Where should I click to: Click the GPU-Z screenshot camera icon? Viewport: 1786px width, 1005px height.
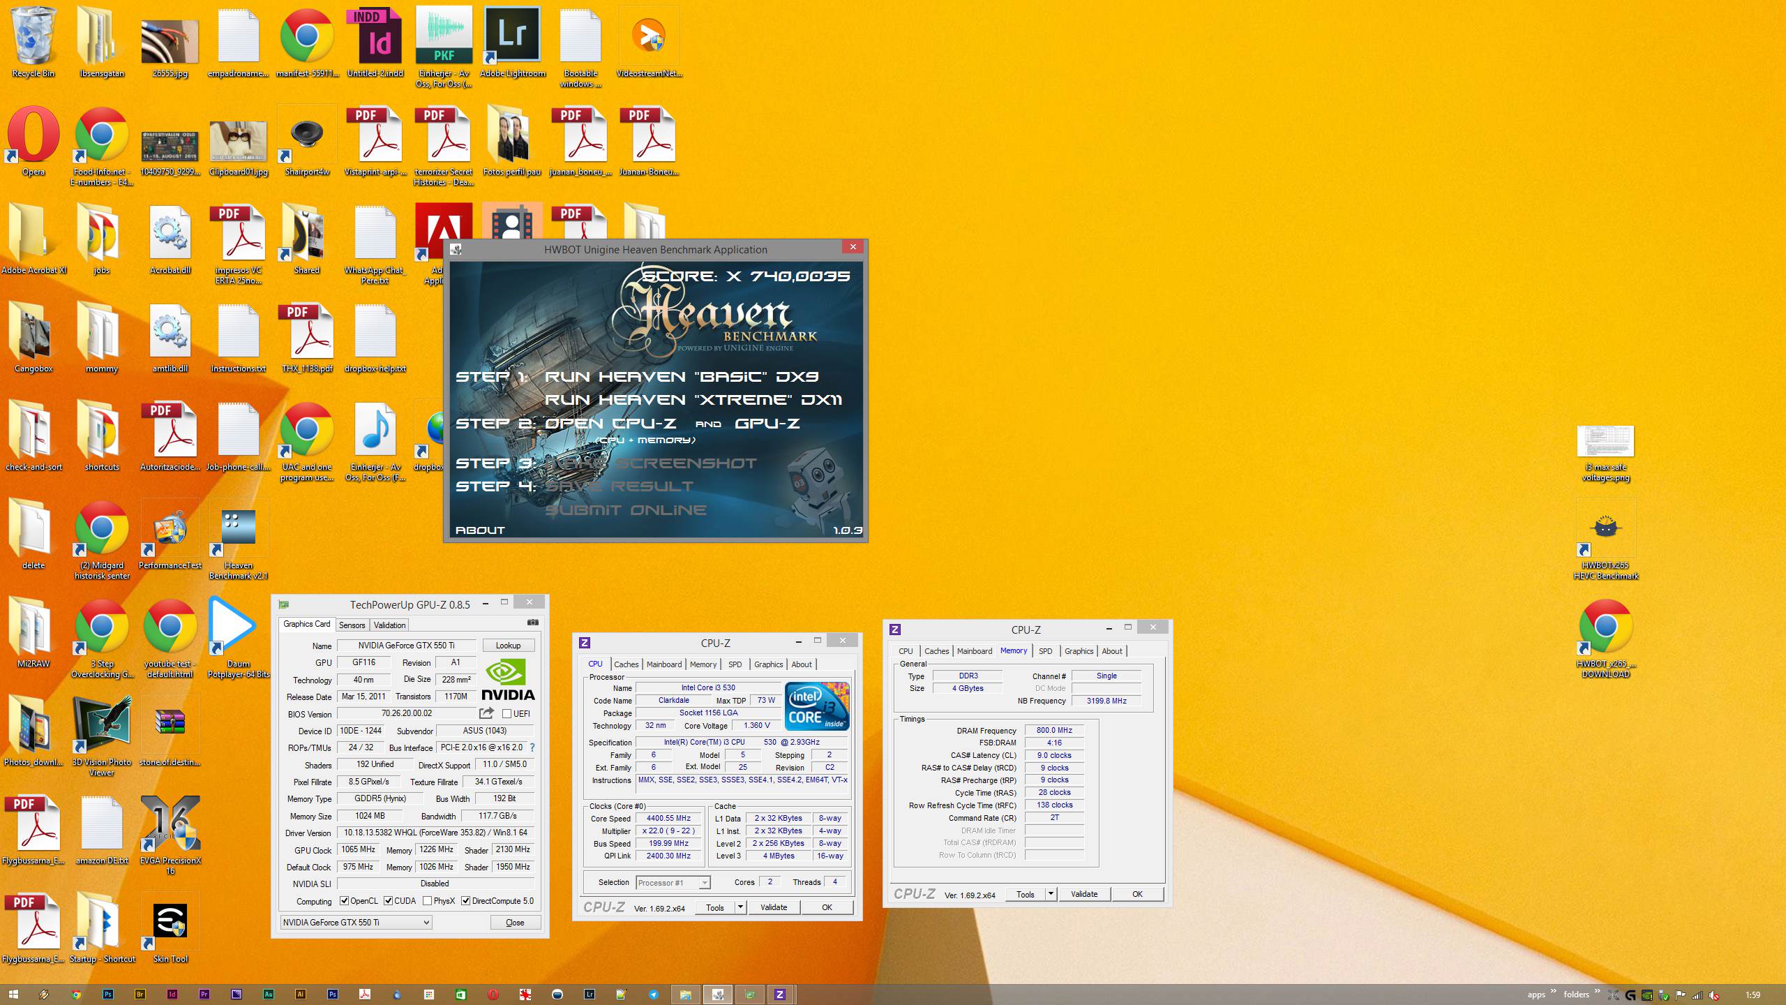tap(532, 622)
